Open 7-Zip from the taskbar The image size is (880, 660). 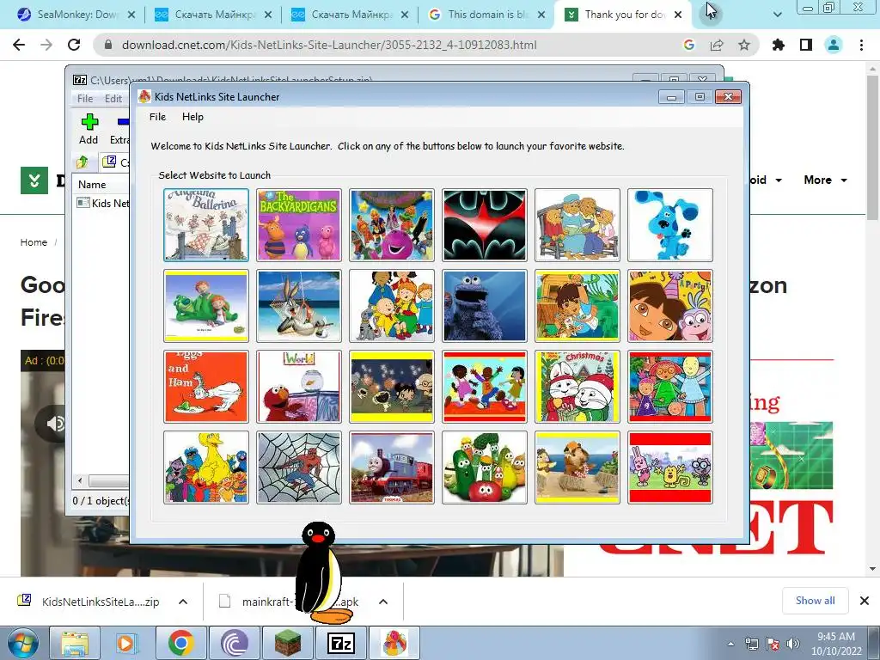341,643
